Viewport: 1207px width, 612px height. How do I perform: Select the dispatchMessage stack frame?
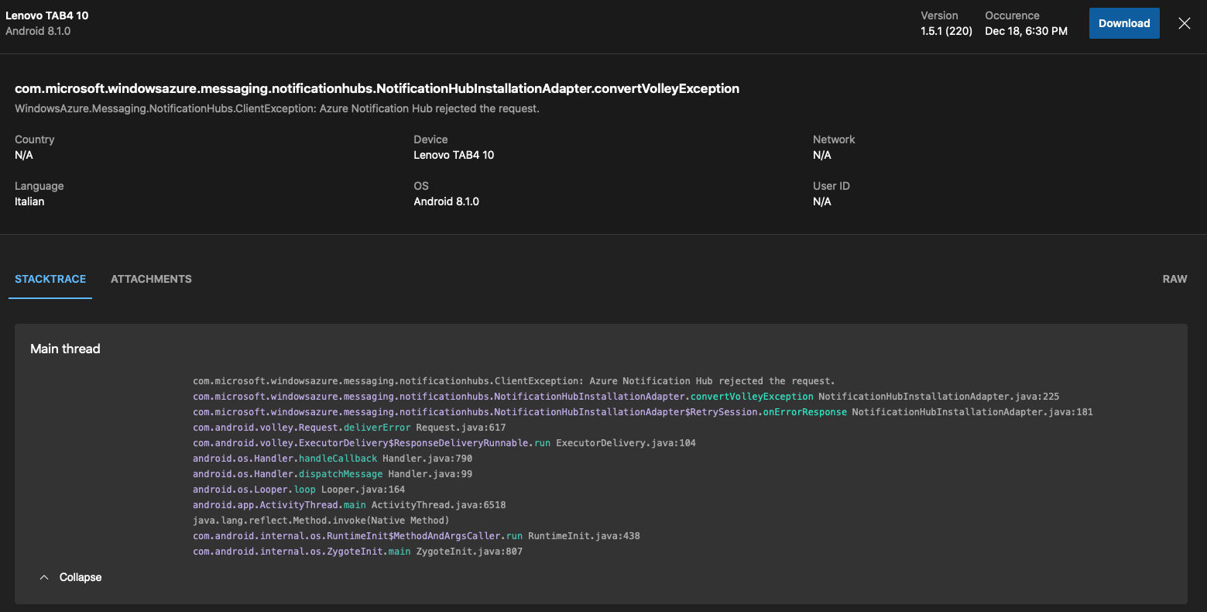[341, 473]
